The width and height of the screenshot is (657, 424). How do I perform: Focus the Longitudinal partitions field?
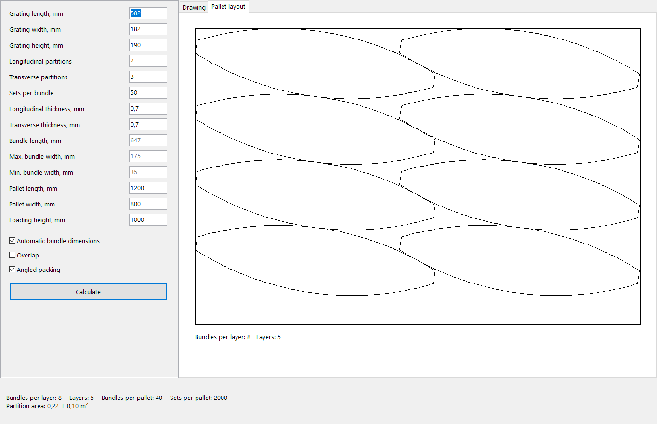(148, 61)
